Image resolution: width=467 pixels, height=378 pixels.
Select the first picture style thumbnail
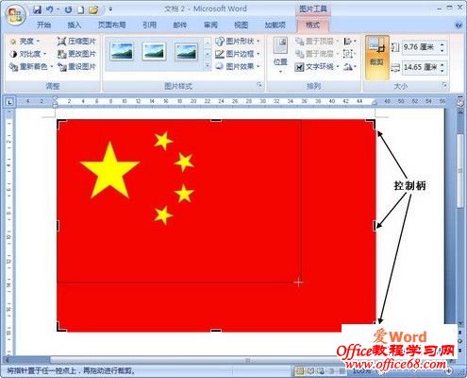pyautogui.click(x=122, y=51)
